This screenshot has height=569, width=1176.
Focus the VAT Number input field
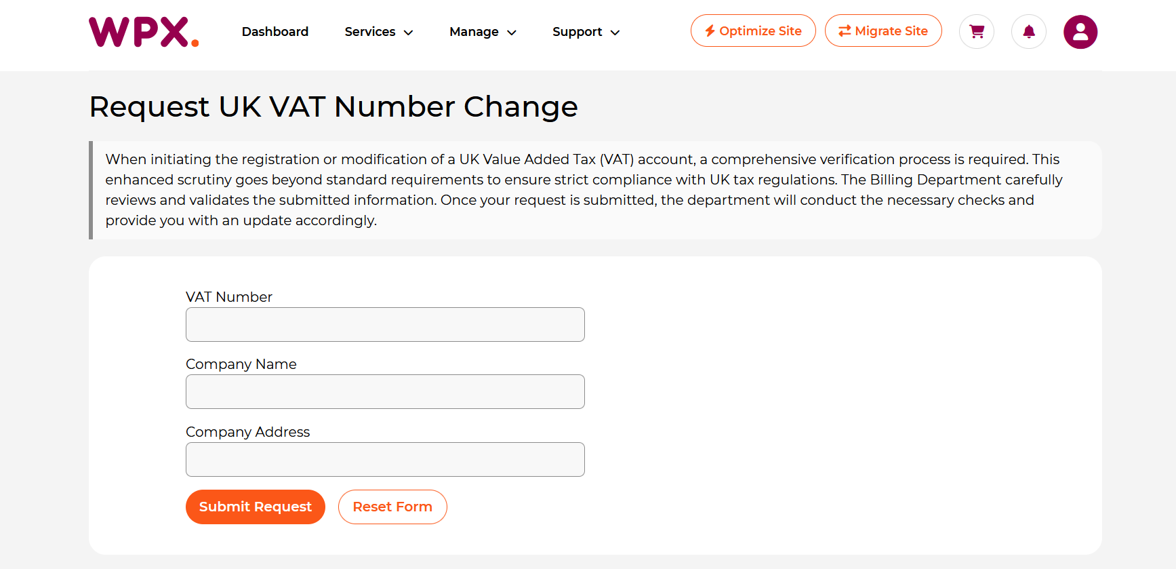click(385, 324)
